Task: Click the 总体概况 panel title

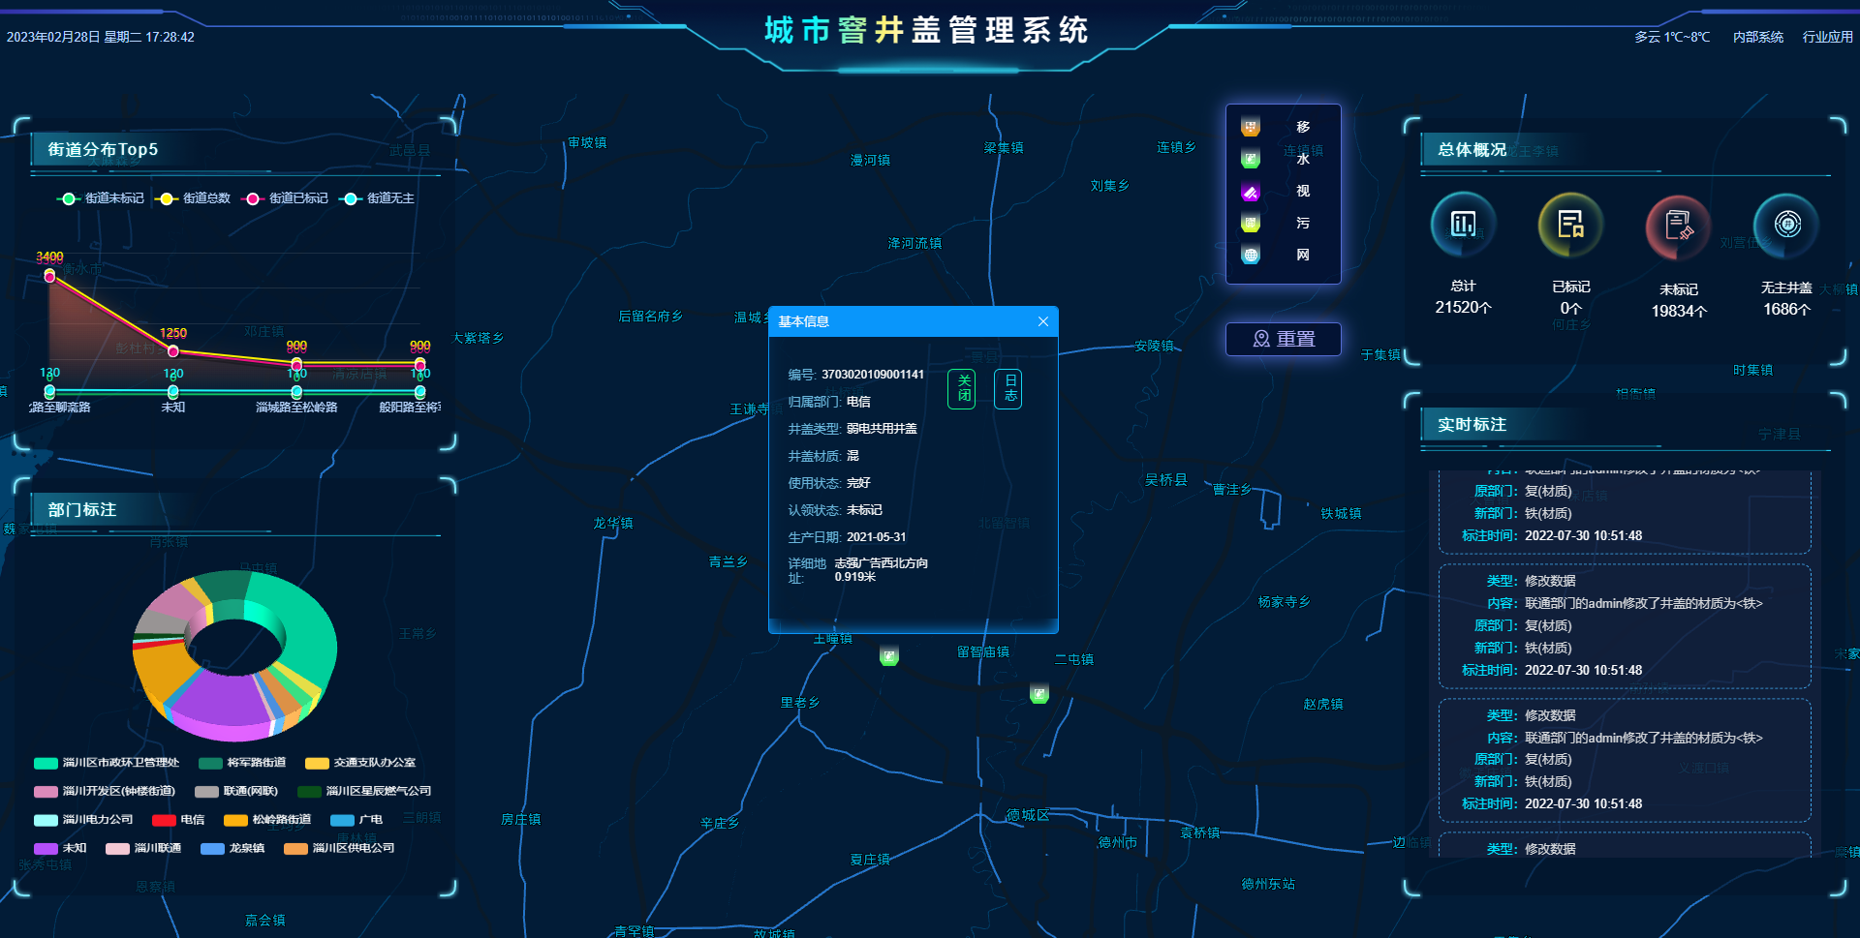Action: 1472,149
